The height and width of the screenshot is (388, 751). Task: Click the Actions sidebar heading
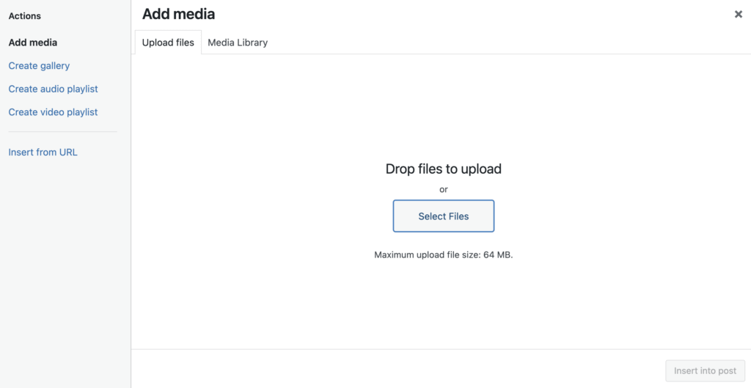25,16
